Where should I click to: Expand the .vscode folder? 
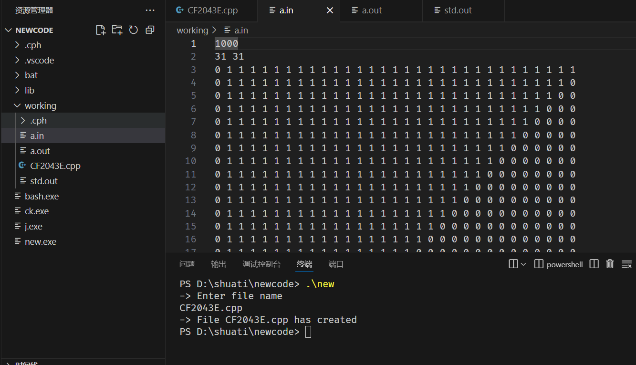(39, 60)
